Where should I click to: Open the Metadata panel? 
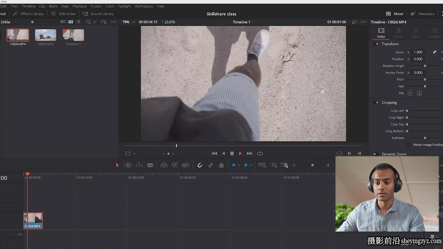(x=422, y=14)
